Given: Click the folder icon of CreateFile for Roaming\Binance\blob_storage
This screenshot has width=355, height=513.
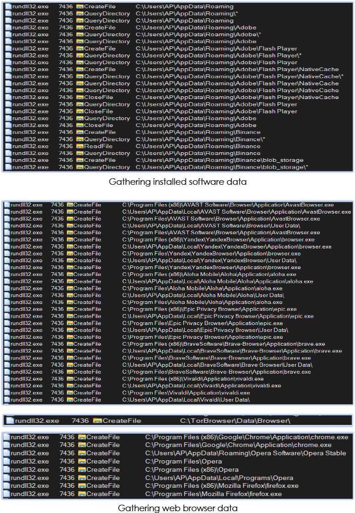Looking at the screenshot, I should pos(80,160).
